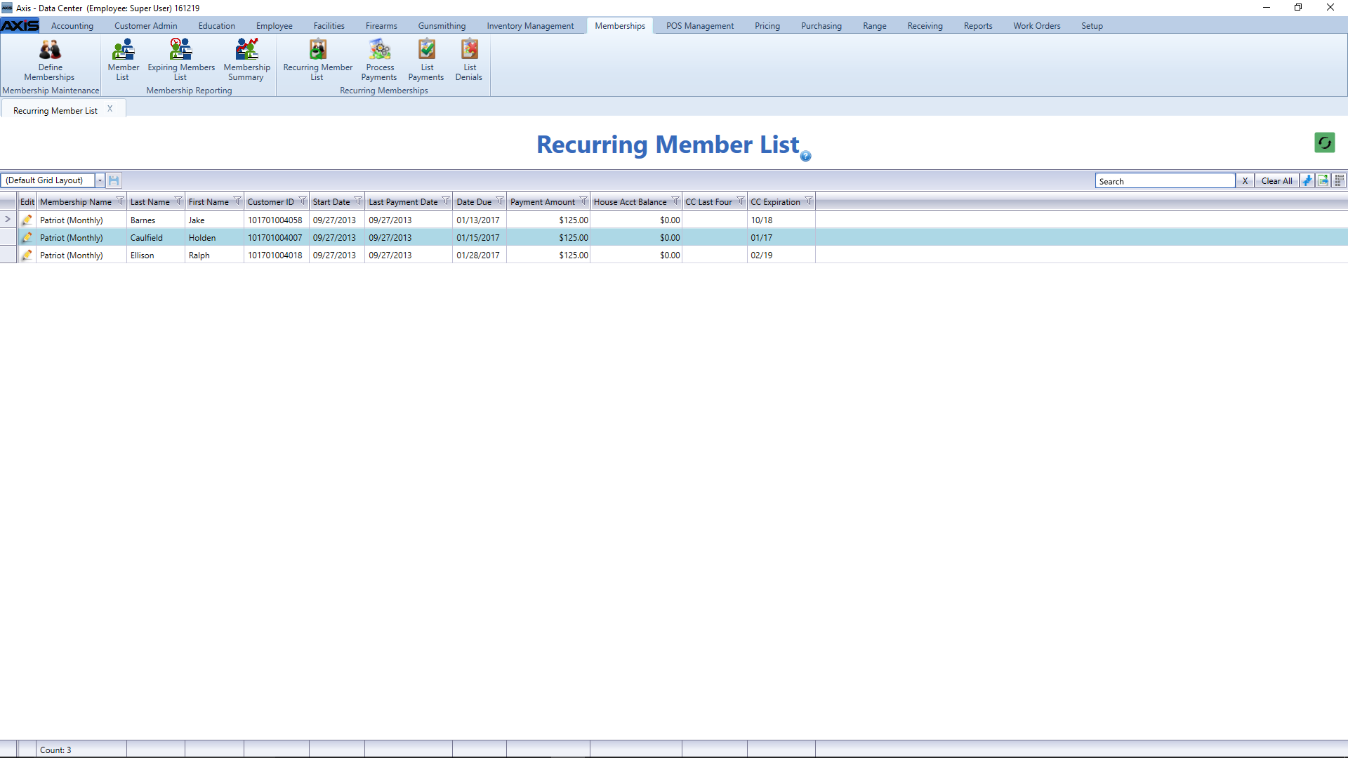
Task: Edit the Ellison membership row
Action: 27,255
